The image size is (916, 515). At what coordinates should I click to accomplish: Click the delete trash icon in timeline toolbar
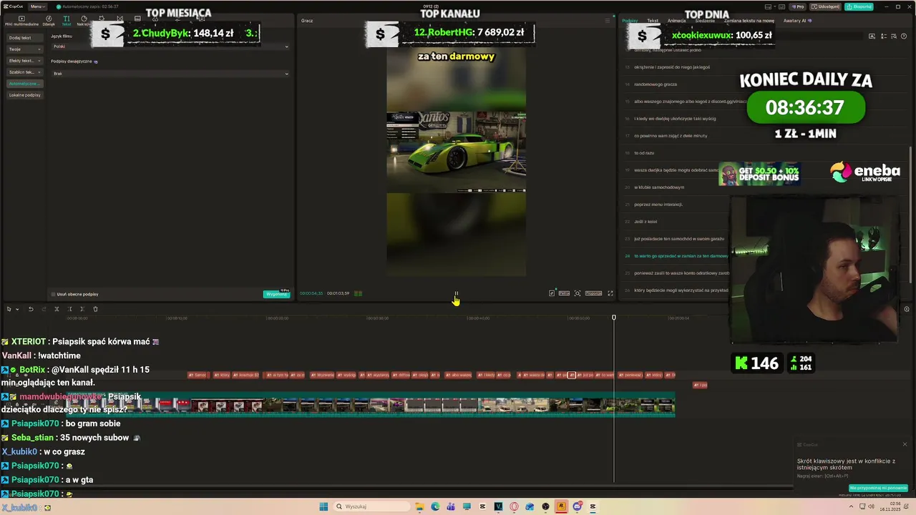click(x=95, y=309)
